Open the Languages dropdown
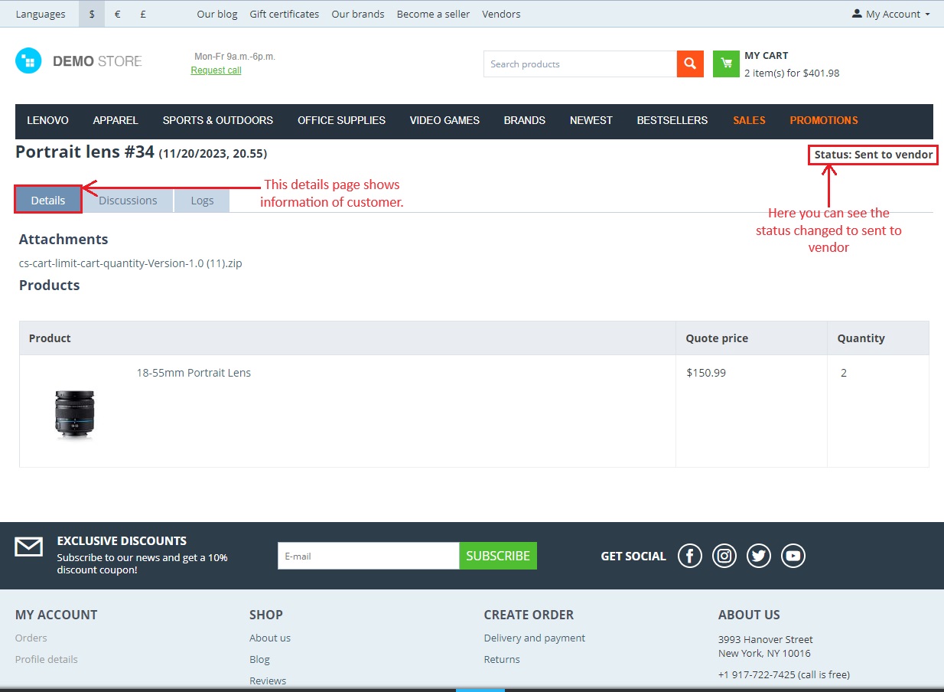The width and height of the screenshot is (944, 692). [x=41, y=14]
